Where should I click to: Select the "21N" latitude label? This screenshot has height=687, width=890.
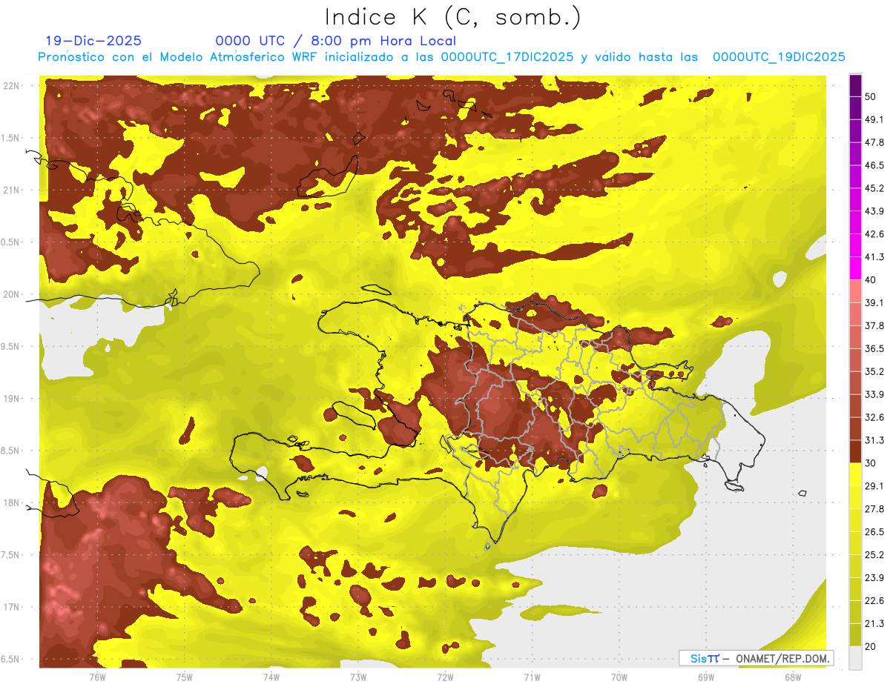(x=12, y=190)
